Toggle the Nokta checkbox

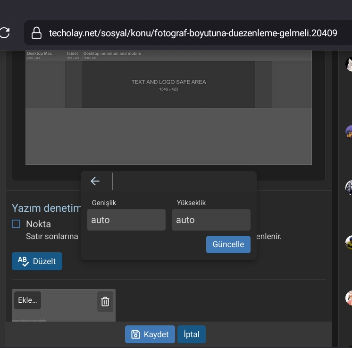click(16, 224)
